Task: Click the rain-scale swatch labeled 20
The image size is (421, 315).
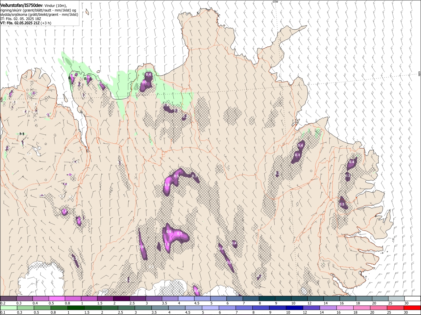Action: point(379,308)
